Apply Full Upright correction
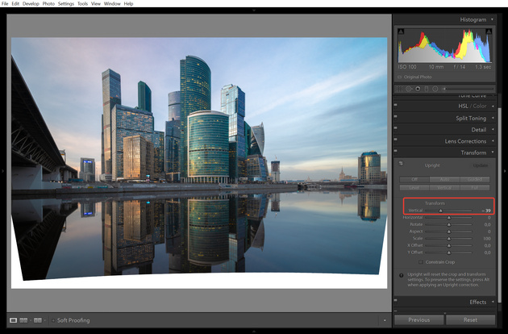508x334 pixels. (x=475, y=188)
